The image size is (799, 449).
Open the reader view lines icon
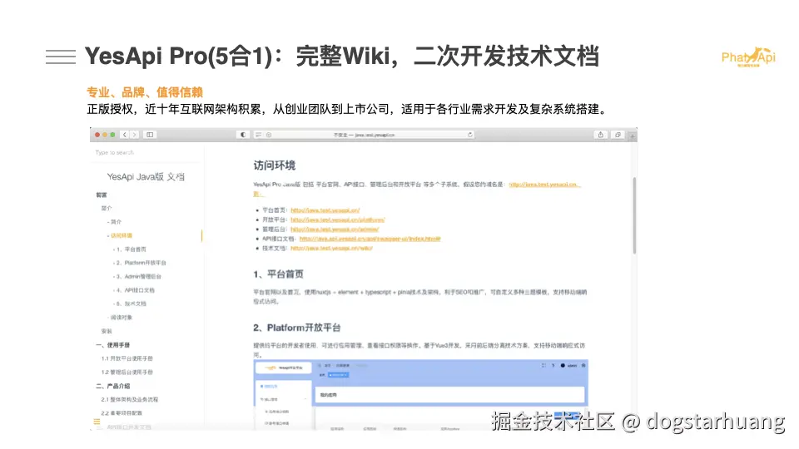pos(258,135)
